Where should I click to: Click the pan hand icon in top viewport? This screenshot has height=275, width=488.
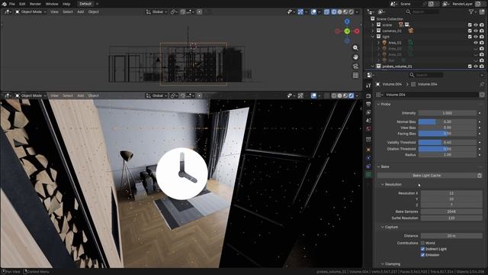355,57
